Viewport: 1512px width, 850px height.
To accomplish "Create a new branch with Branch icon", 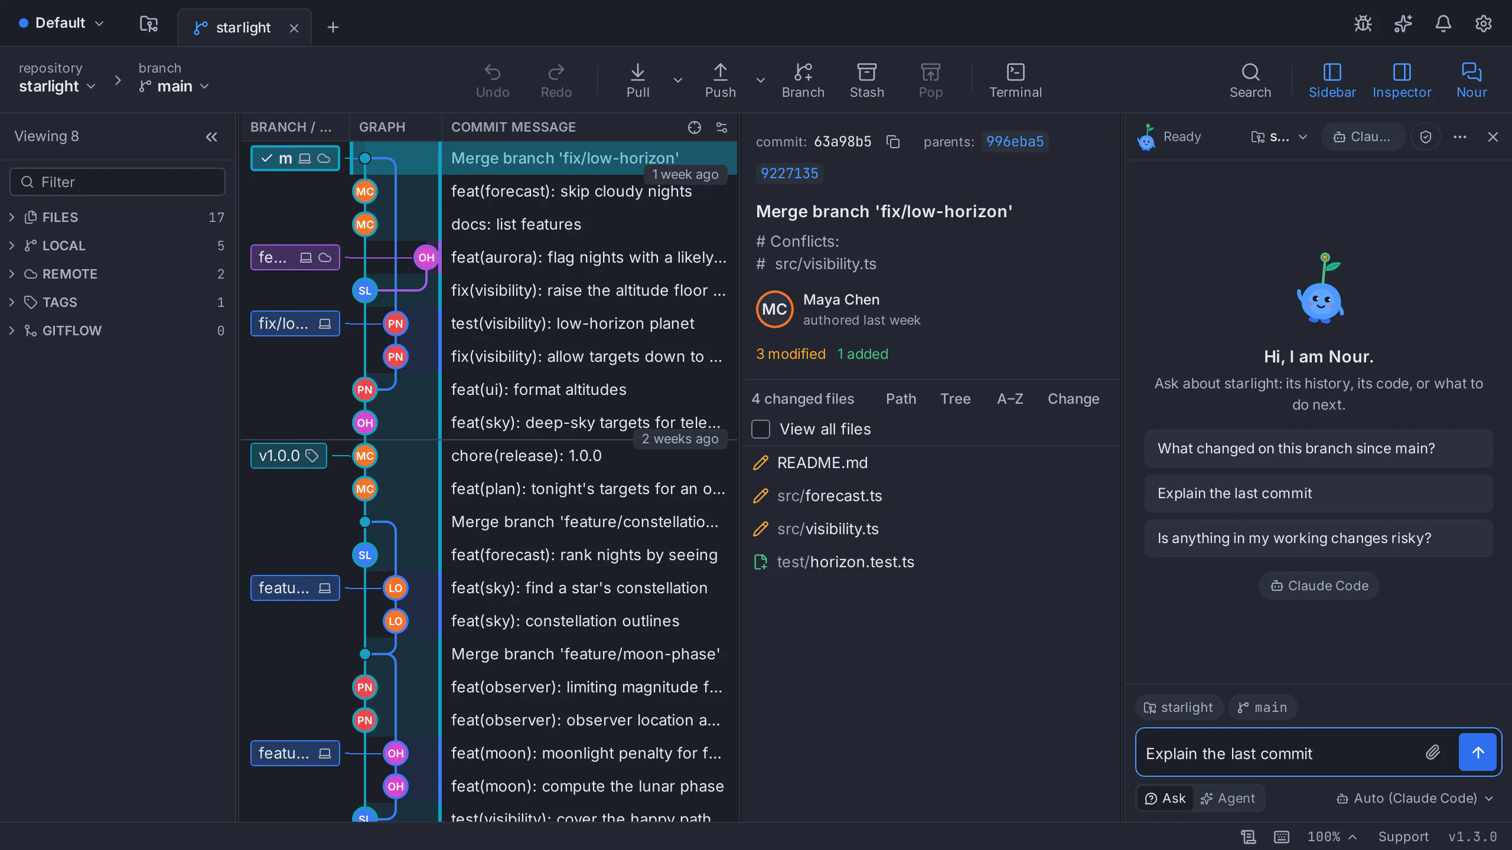I will pyautogui.click(x=803, y=80).
